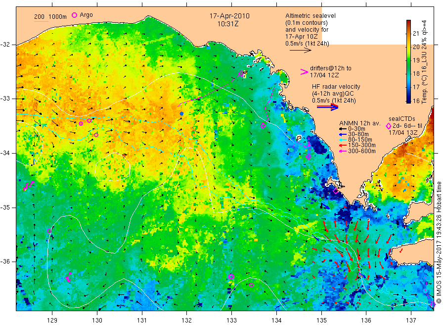Click the 19 tick on the temperature scale
445x327 pixels.
pos(416,60)
